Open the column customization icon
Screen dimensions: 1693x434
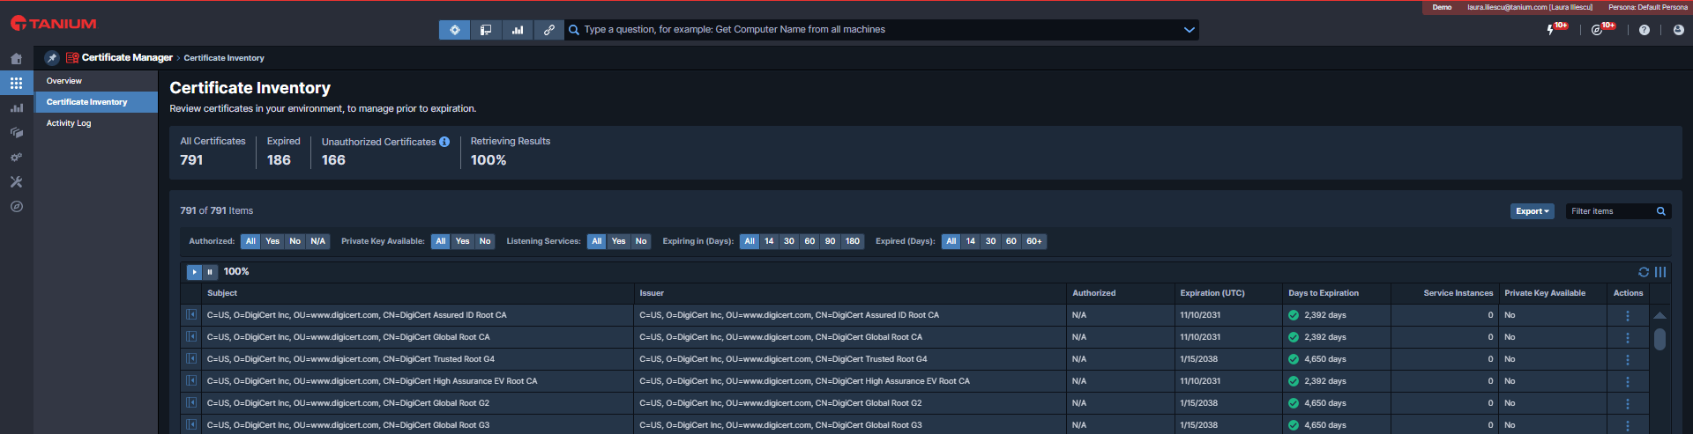1660,272
